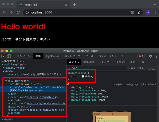The width and height of the screenshot is (159, 122).
Task: Go forward in browser history
Action: tap(11, 12)
